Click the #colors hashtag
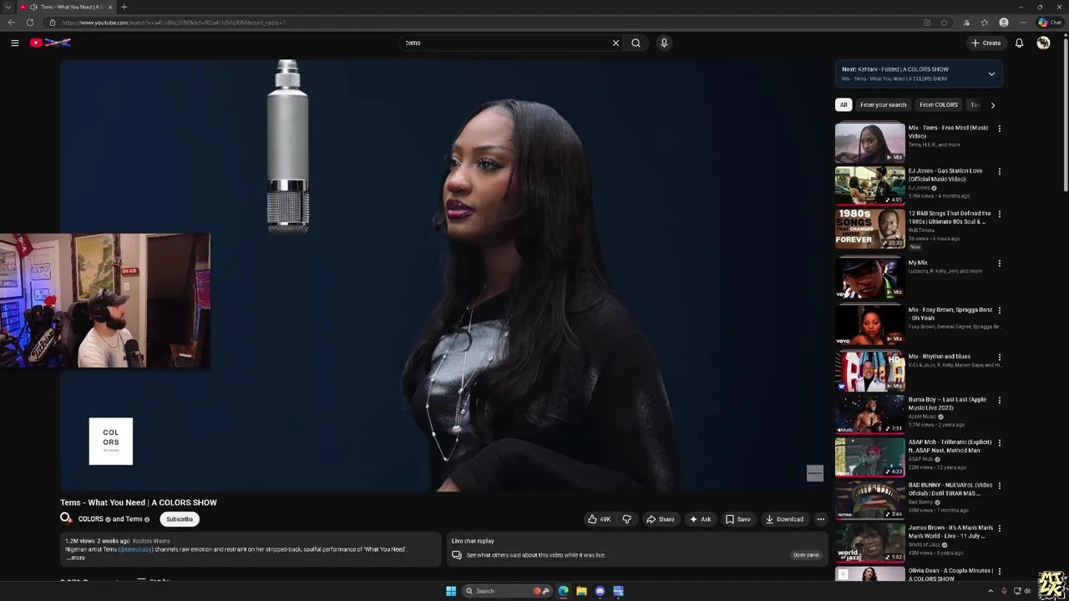This screenshot has height=601, width=1069. [x=142, y=541]
